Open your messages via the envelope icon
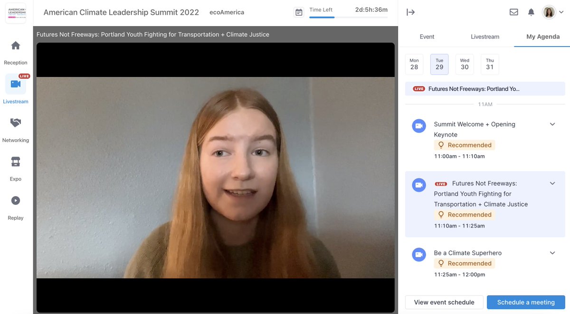 pyautogui.click(x=513, y=12)
